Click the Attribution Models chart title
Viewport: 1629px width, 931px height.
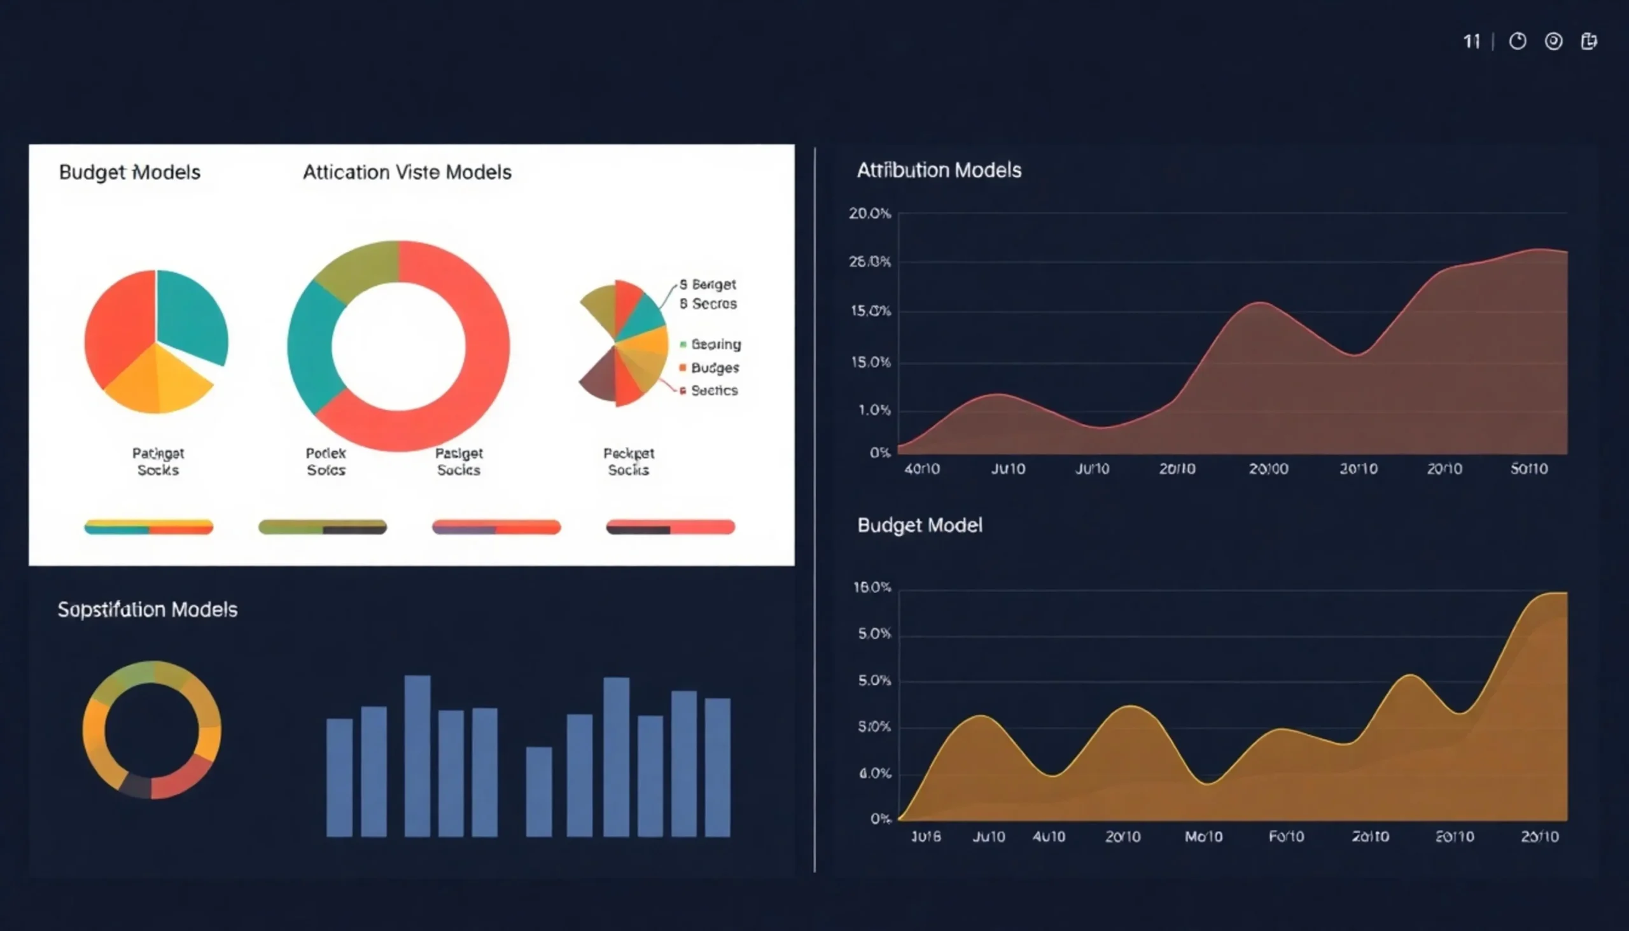tap(939, 170)
